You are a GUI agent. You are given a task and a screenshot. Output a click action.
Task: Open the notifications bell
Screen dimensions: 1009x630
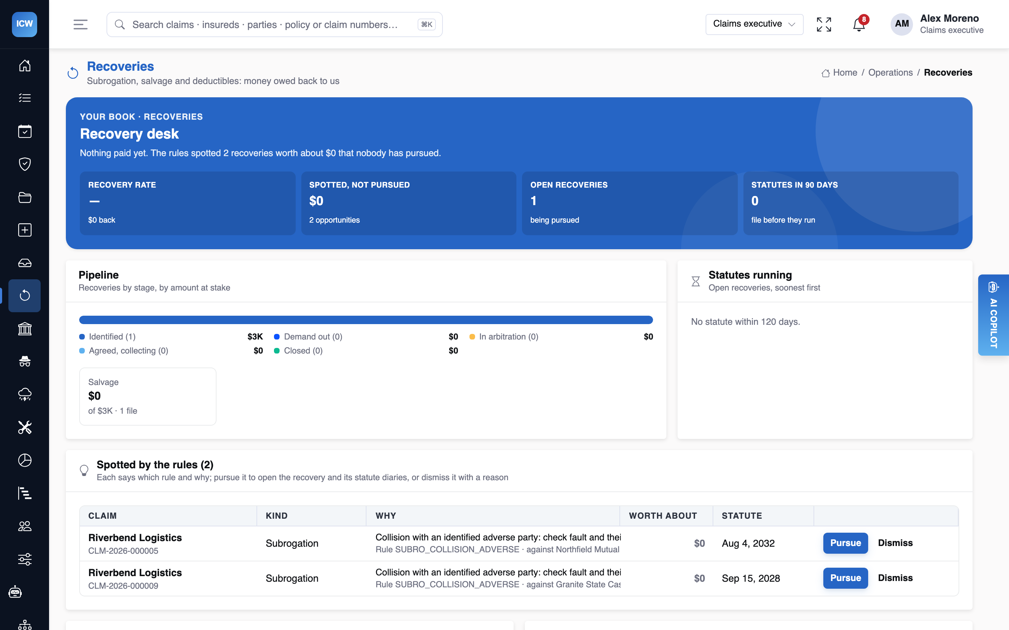click(859, 24)
